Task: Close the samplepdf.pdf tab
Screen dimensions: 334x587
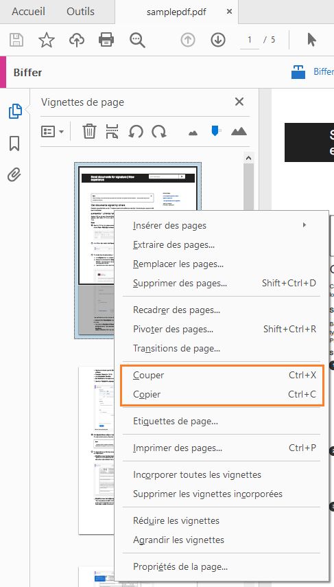Action: pyautogui.click(x=229, y=12)
